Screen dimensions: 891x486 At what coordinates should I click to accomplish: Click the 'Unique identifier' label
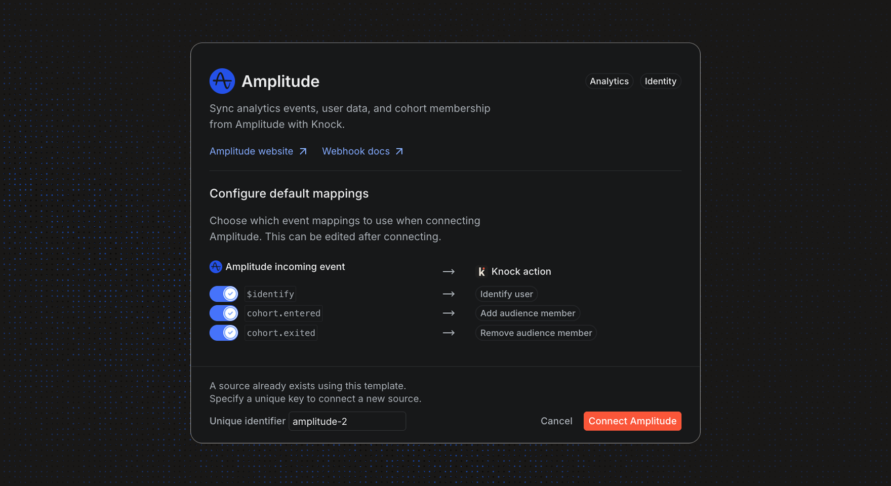pyautogui.click(x=248, y=421)
